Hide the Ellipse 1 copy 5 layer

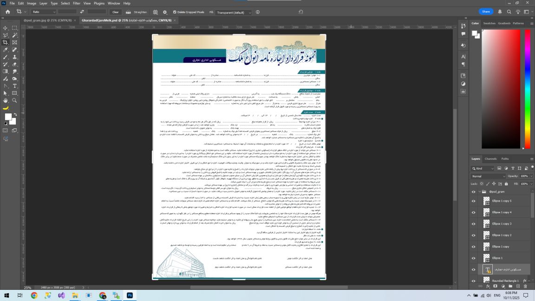click(473, 201)
